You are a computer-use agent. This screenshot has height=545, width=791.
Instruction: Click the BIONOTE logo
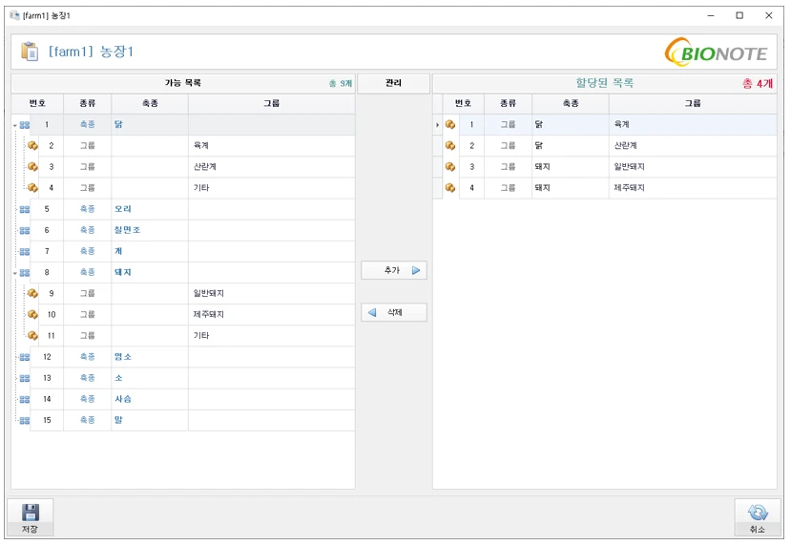[x=716, y=52]
